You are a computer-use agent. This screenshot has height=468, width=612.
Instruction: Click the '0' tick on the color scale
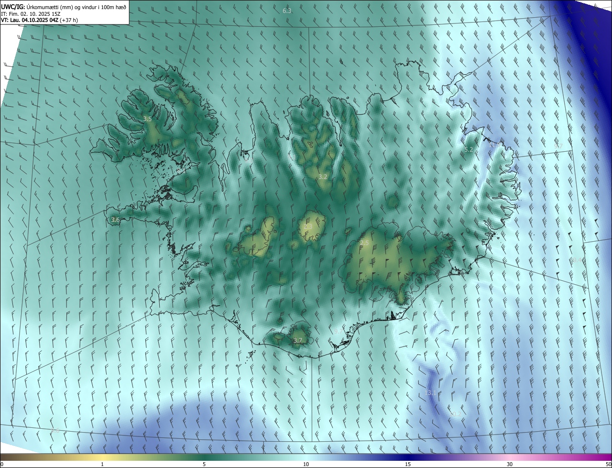click(x=2, y=464)
